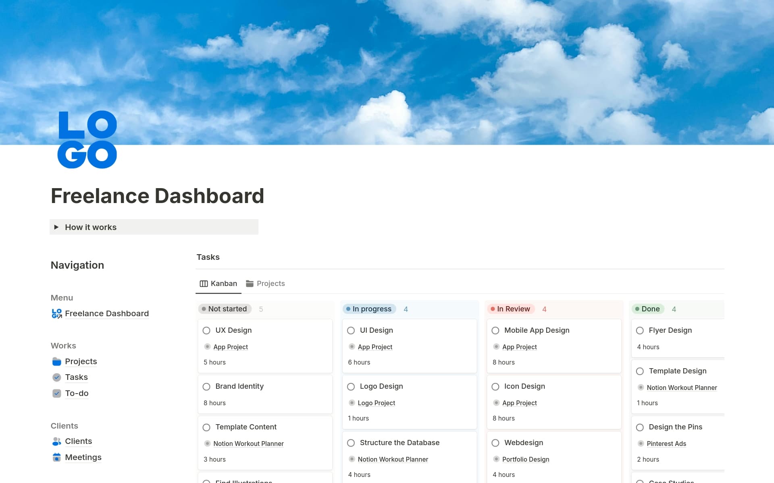Collapse the Not started column
Screen dimensions: 774x483
pos(225,309)
